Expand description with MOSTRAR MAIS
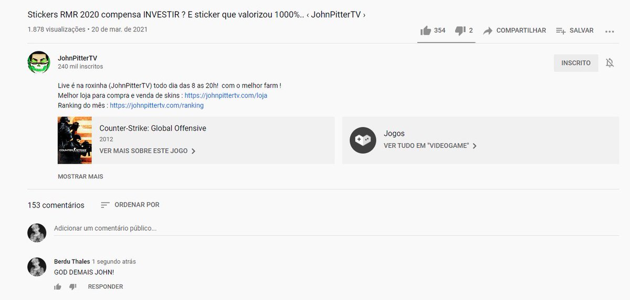This screenshot has height=300, width=630. [x=80, y=177]
